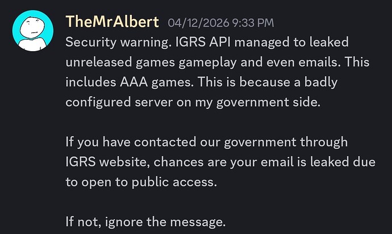
Task: Click the phrase "AAA games"
Action: [x=156, y=82]
